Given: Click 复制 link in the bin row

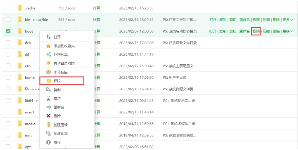Looking at the screenshot, I should coord(223,20).
